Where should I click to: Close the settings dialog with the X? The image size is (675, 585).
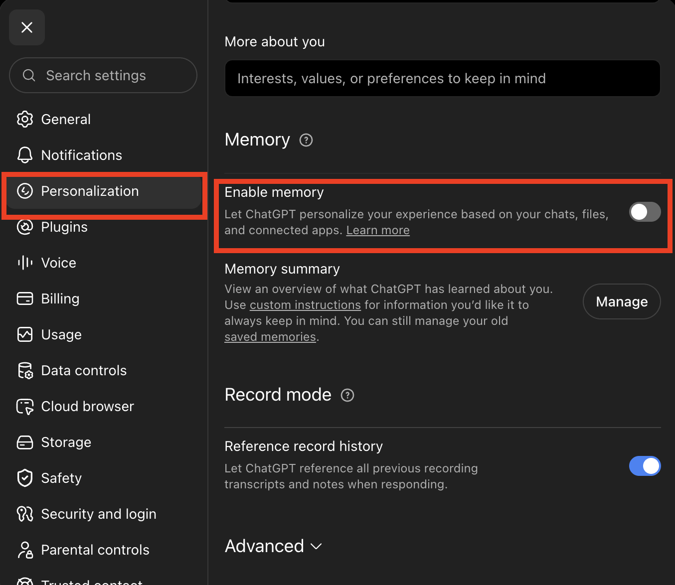tap(27, 27)
